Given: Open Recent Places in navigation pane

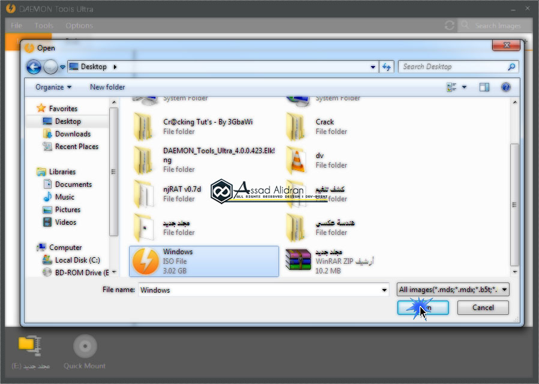Looking at the screenshot, I should point(77,147).
